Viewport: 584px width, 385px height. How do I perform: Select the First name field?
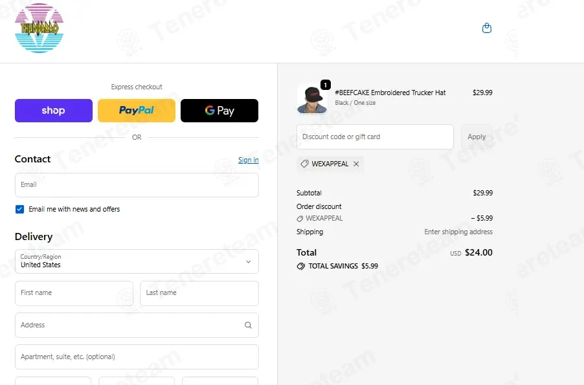pos(74,293)
